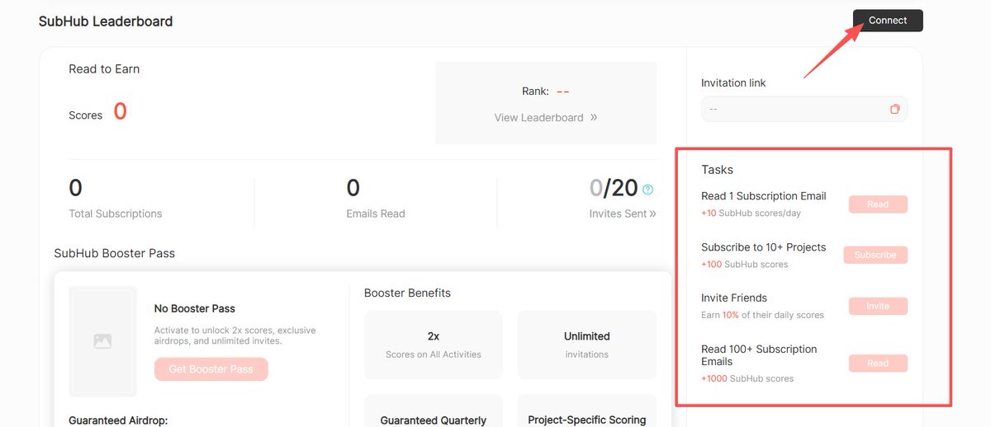991x427 pixels.
Task: Click the Invite Friends task title
Action: pos(734,298)
